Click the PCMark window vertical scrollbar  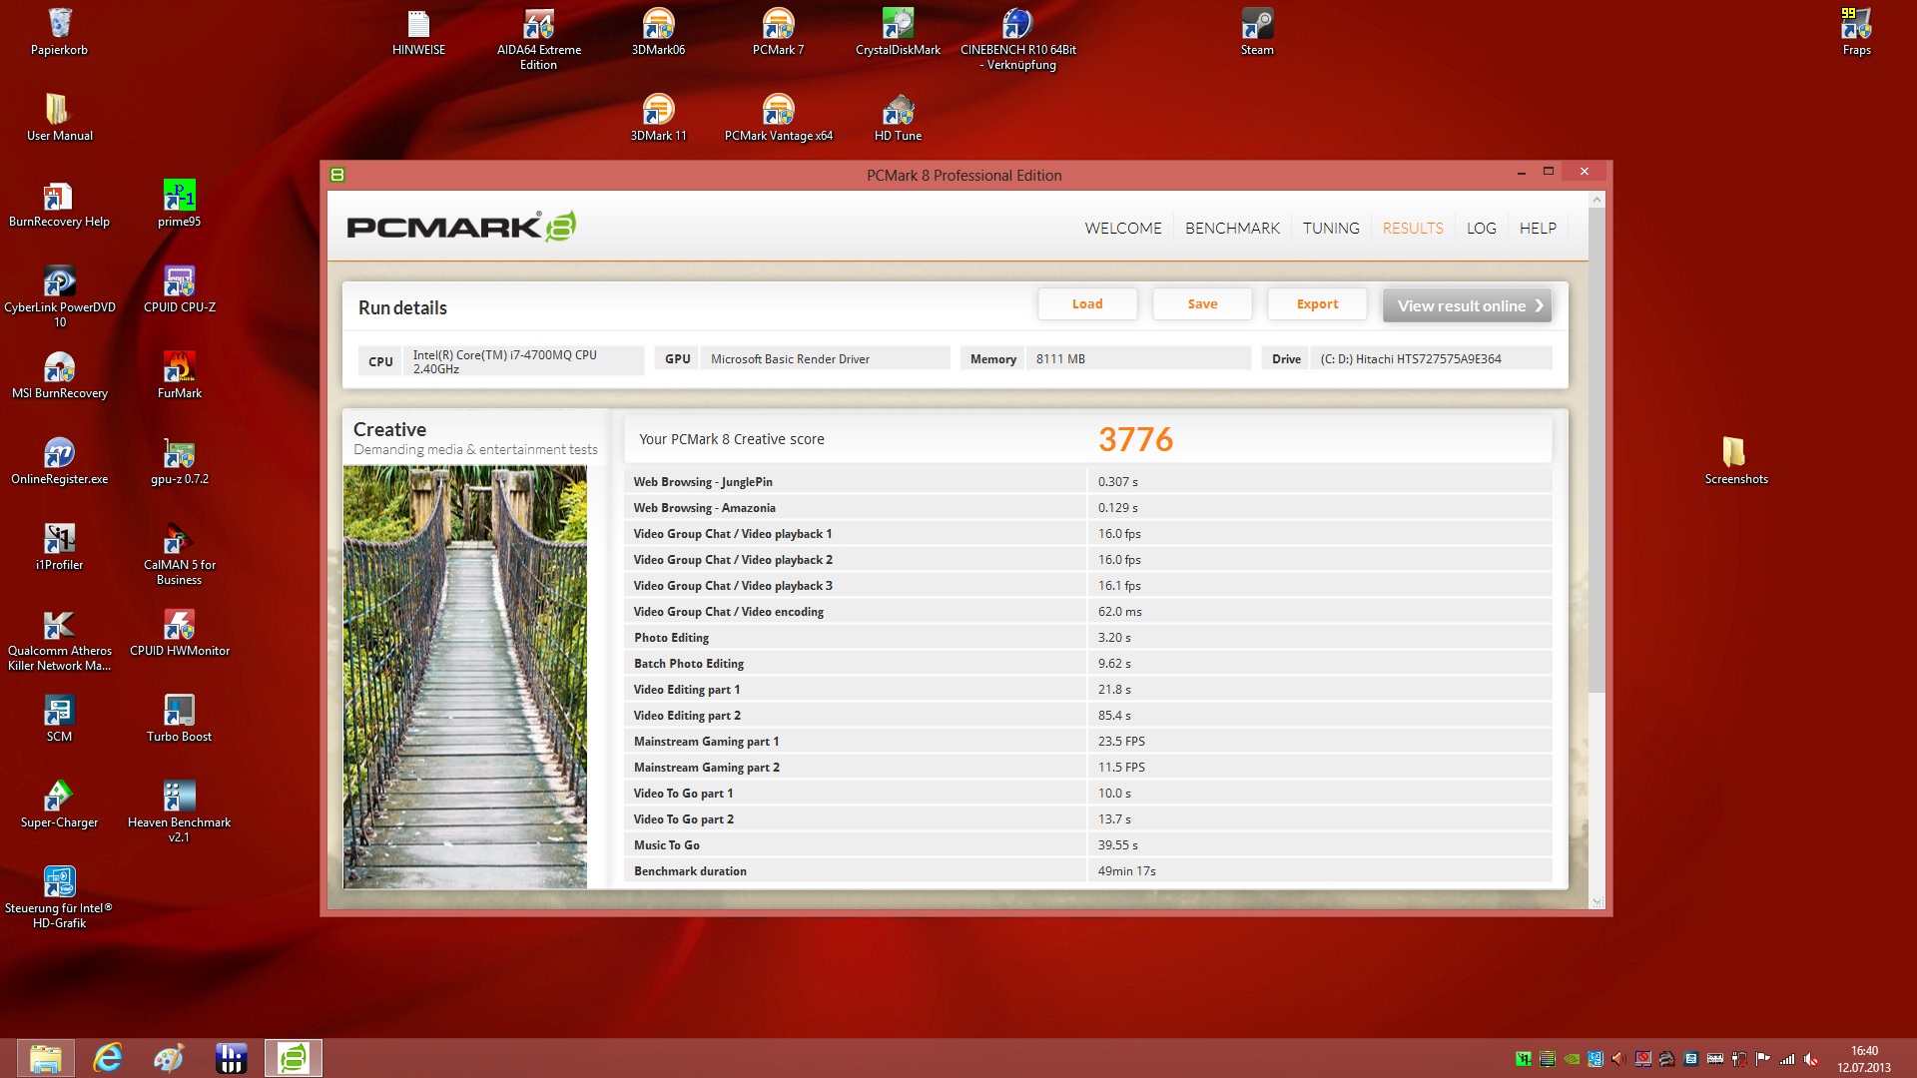pyautogui.click(x=1596, y=449)
